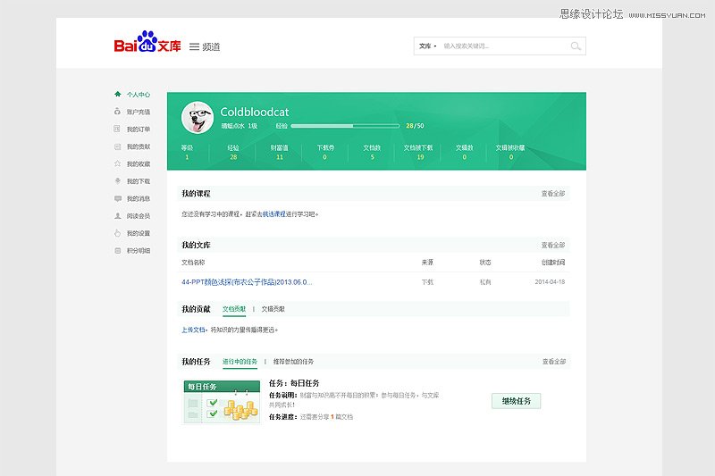Click the 上传文档 link
This screenshot has height=476, width=715.
point(193,330)
